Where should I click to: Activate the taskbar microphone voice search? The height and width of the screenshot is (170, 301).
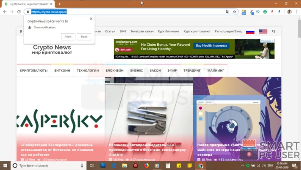point(82,165)
